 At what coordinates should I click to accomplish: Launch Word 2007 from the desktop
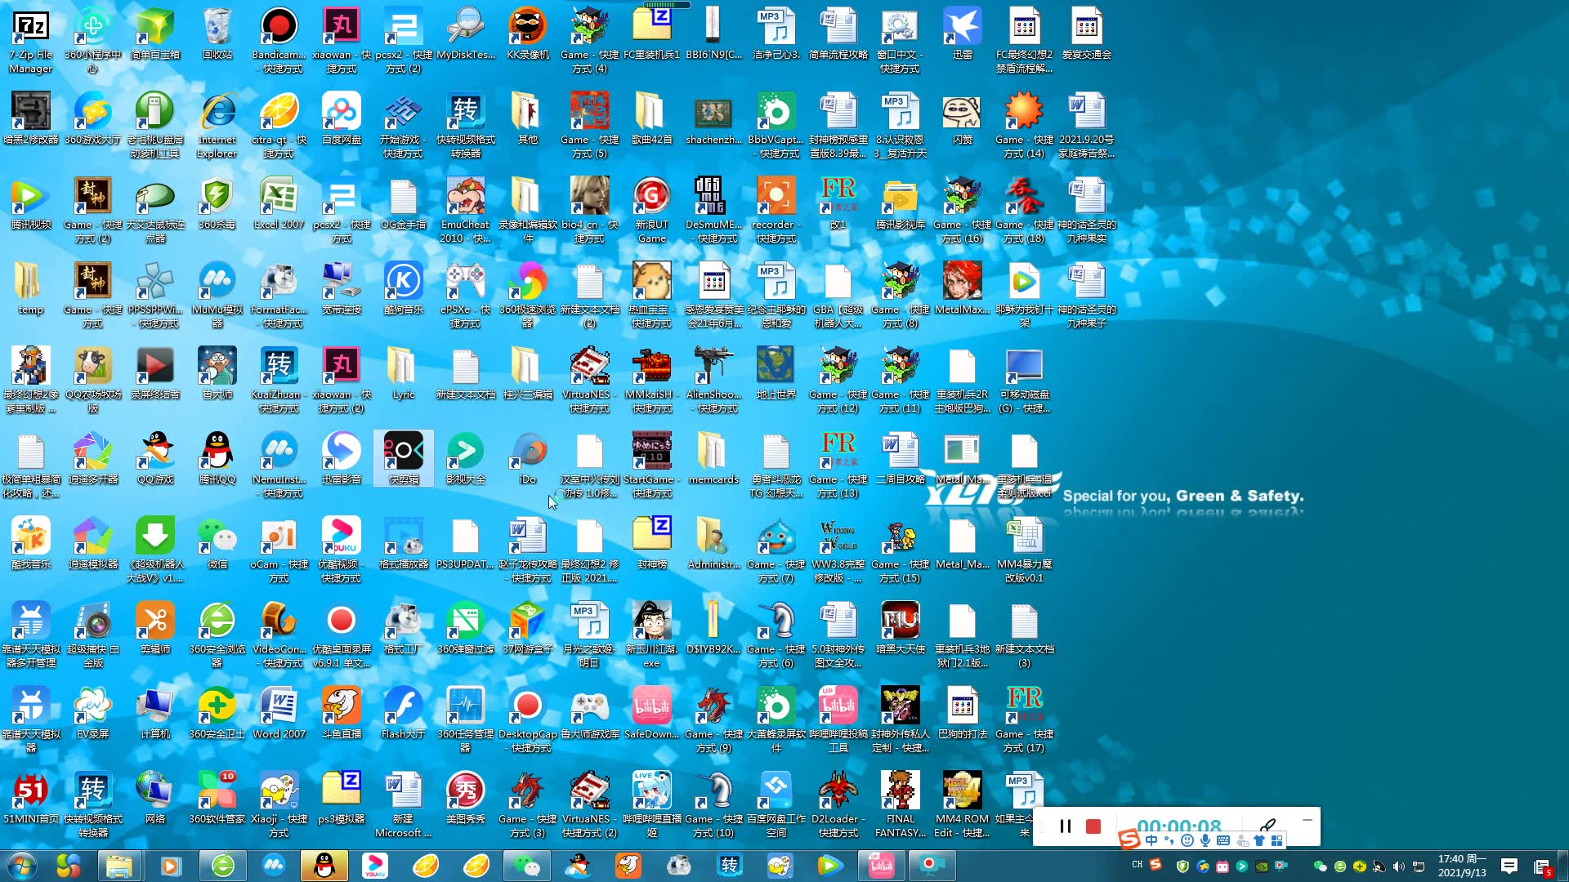coord(279,713)
